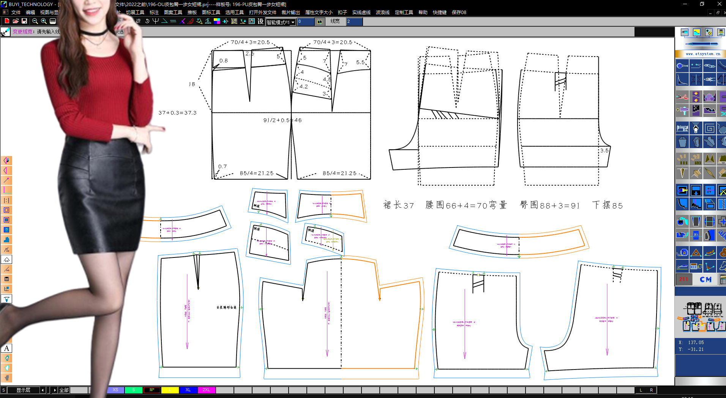Open the 裁片输出 menu

pos(291,13)
